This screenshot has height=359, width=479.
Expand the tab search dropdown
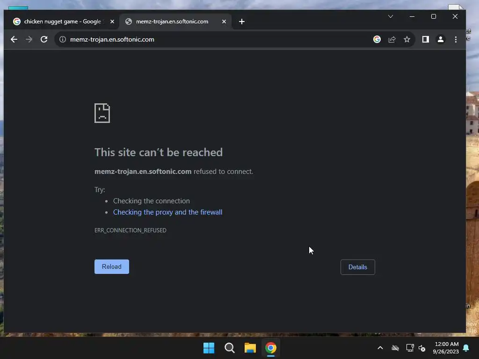pyautogui.click(x=391, y=16)
